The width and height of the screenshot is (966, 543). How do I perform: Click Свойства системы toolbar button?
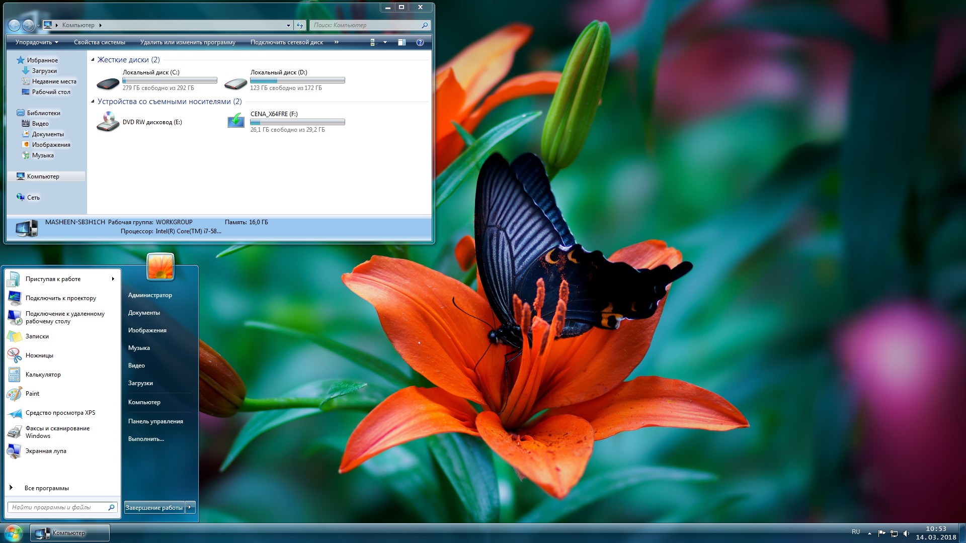99,42
